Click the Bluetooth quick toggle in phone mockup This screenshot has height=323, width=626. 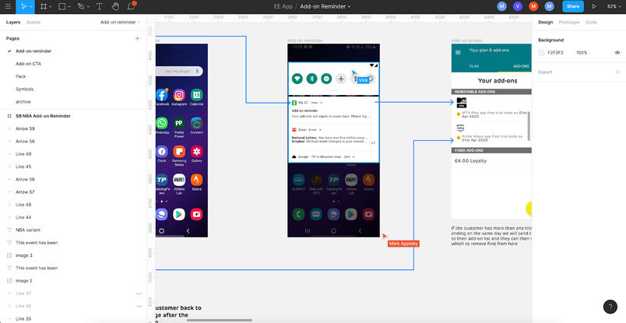pos(311,79)
